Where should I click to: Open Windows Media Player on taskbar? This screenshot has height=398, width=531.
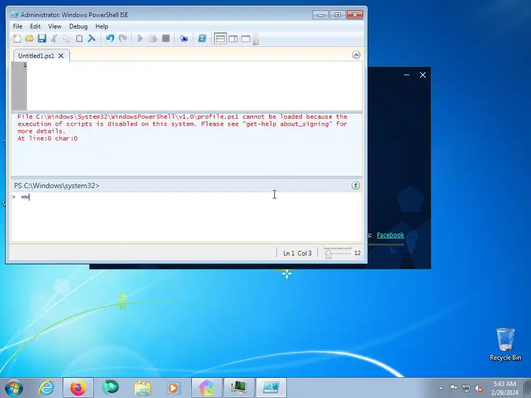(x=174, y=388)
